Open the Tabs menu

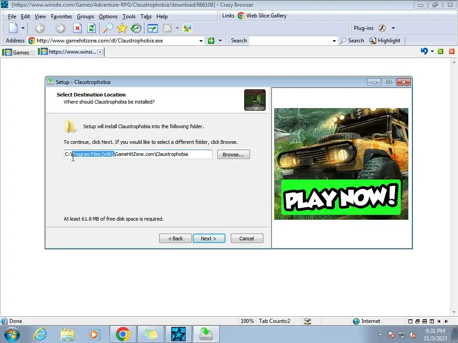146,17
